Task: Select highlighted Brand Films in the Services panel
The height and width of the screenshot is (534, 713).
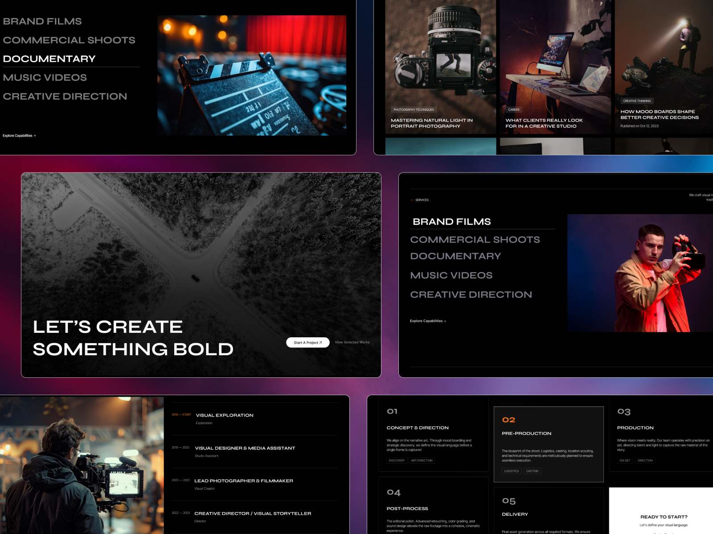Action: point(452,222)
